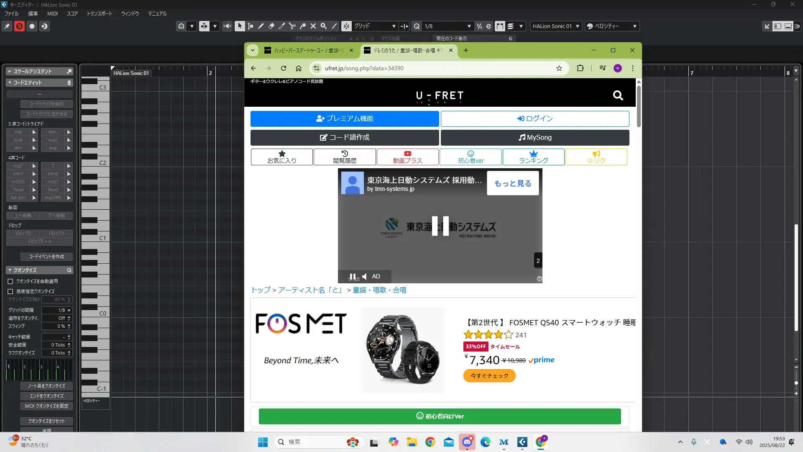The width and height of the screenshot is (803, 452).
Task: Collapse the コードエディット section
Action: (10, 83)
